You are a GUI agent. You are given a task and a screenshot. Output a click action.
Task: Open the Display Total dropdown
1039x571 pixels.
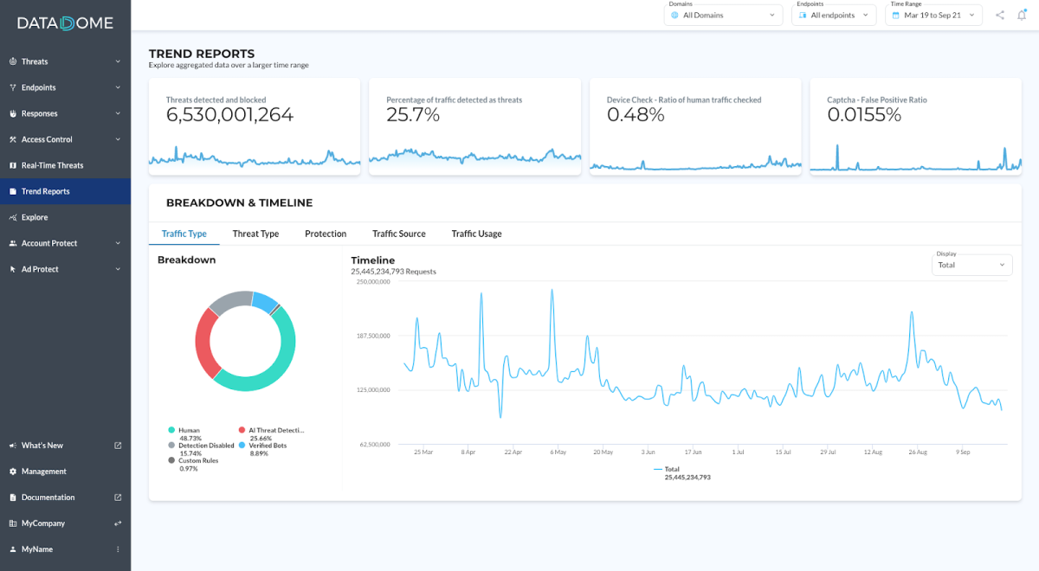[971, 265]
